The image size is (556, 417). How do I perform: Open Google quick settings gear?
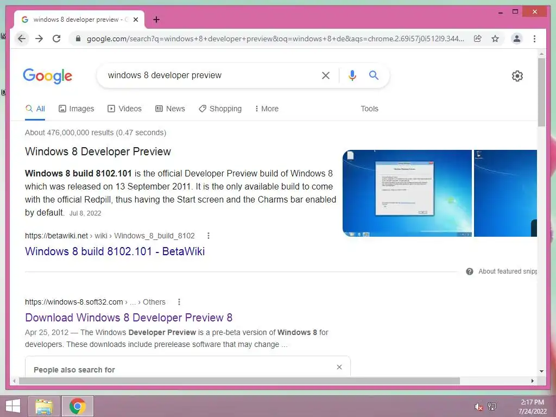[517, 76]
